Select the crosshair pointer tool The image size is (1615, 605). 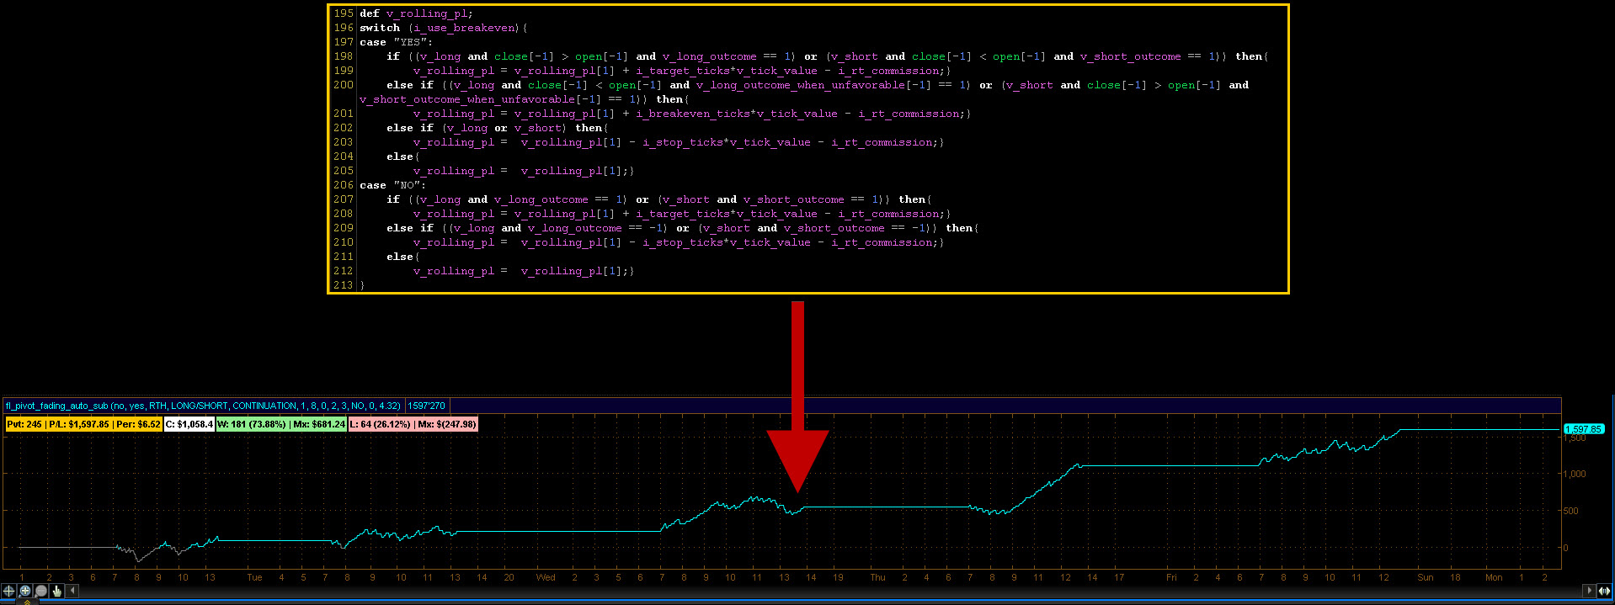click(8, 591)
